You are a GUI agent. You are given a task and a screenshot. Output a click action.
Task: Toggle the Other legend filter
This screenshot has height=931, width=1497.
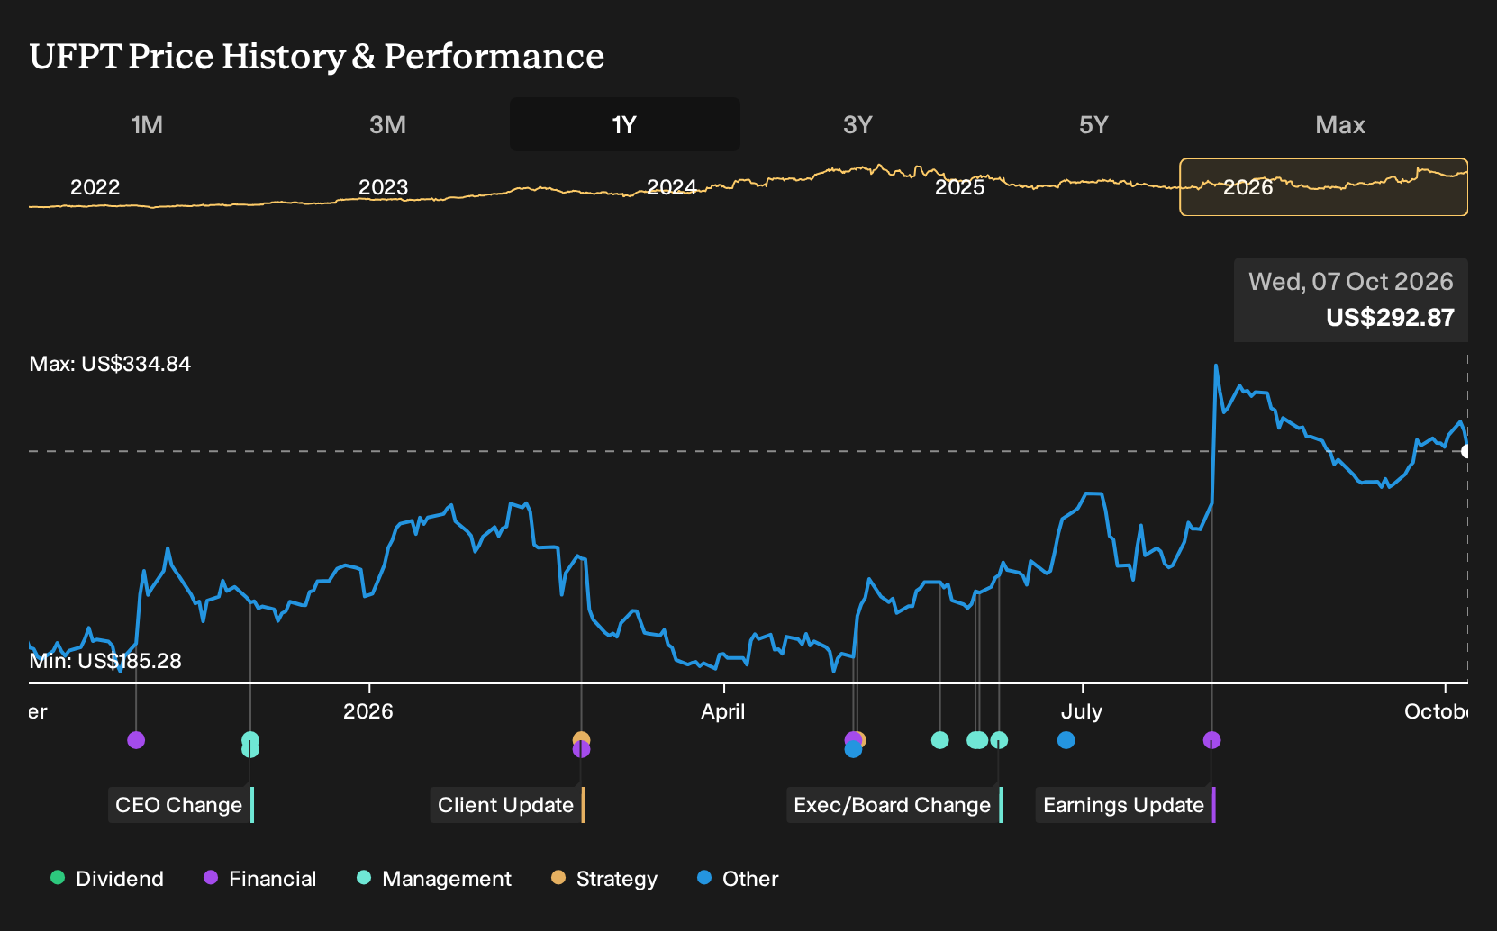[738, 879]
